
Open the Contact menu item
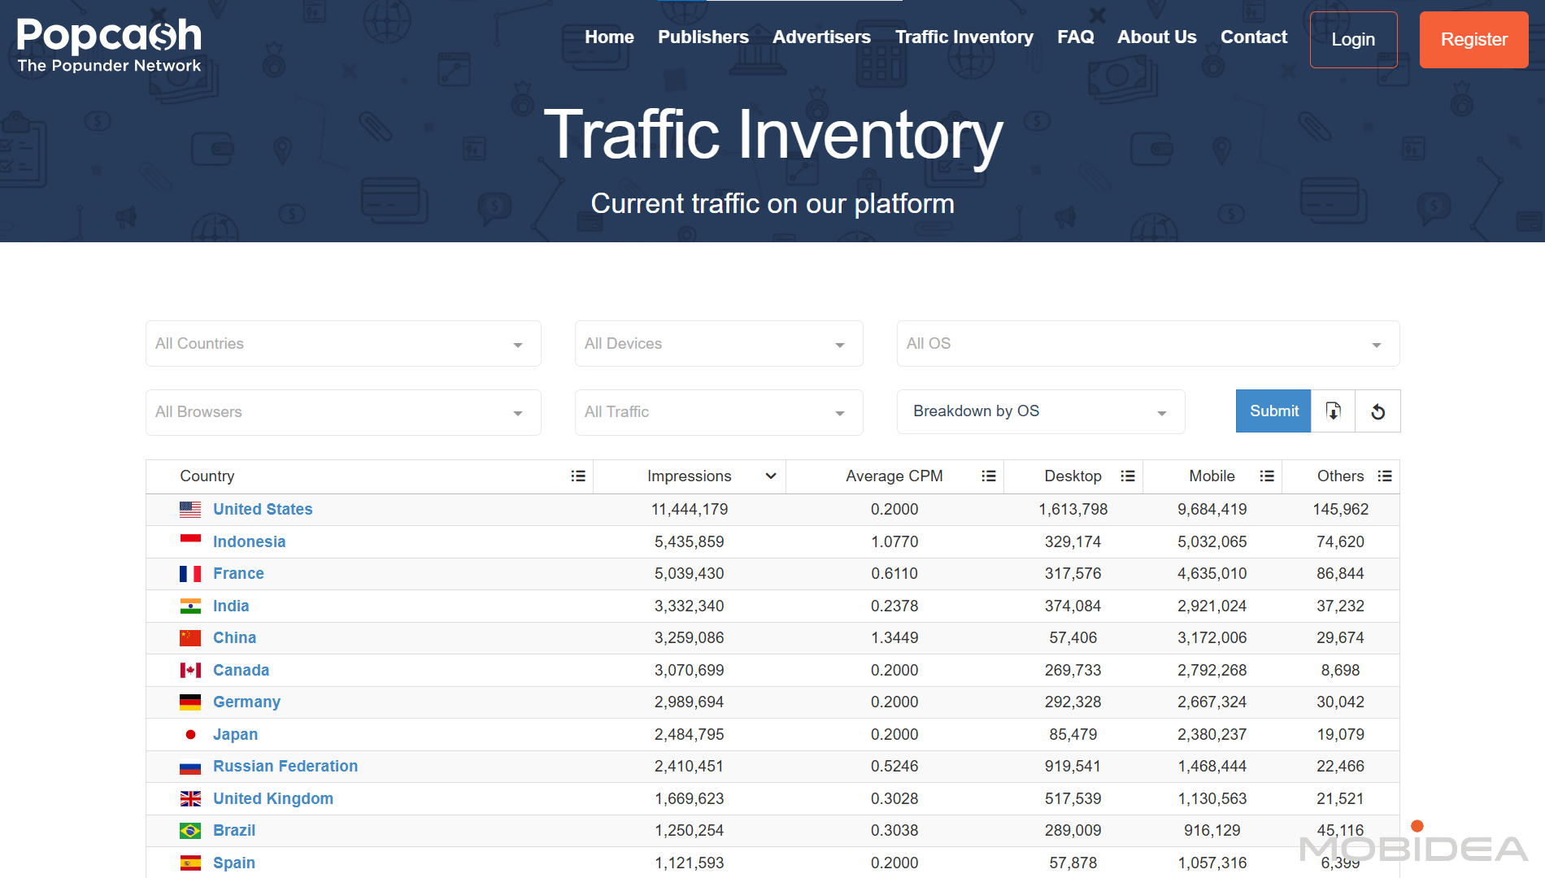pos(1254,37)
